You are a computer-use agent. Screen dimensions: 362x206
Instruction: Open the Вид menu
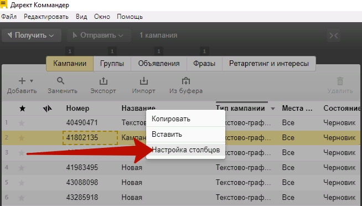81,17
